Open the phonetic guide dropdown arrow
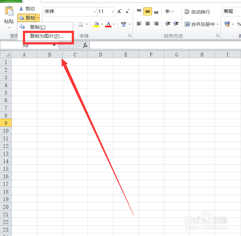The width and height of the screenshot is (241, 236). coord(130,24)
